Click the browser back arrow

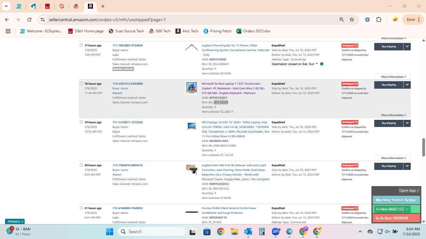click(7, 20)
